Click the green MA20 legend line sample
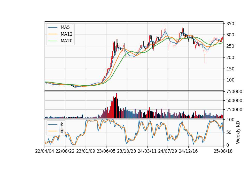This screenshot has width=248, height=178. coord(53,41)
